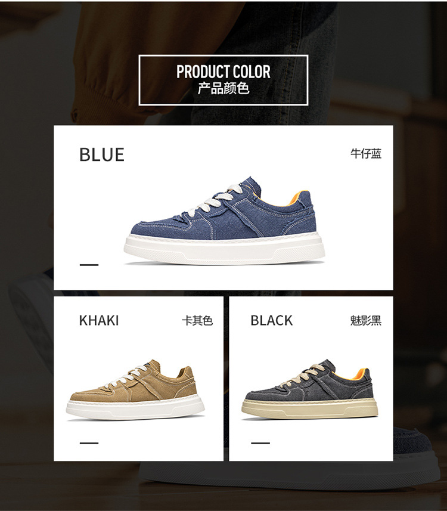Select the KHAKI color label
Screen dimensions: 447x511
99,320
